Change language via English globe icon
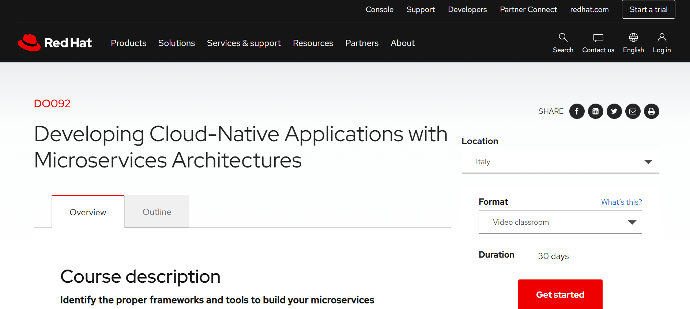Viewport: 690px width, 309px height. tap(633, 43)
